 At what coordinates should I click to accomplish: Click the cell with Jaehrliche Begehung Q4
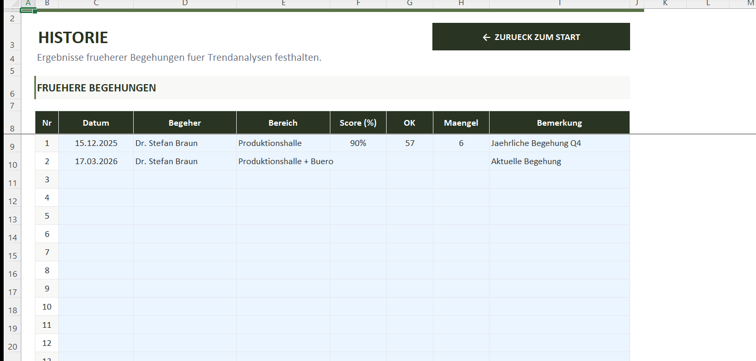point(535,143)
